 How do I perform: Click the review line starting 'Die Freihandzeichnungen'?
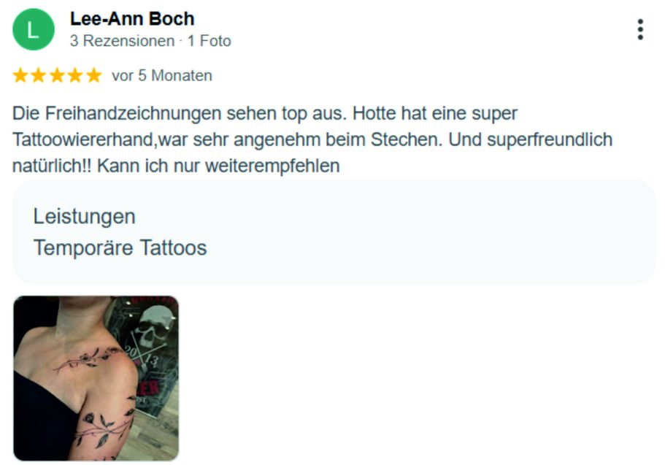(x=265, y=114)
